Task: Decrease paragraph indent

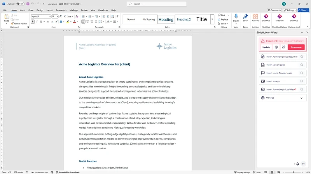Action: (x=104, y=16)
